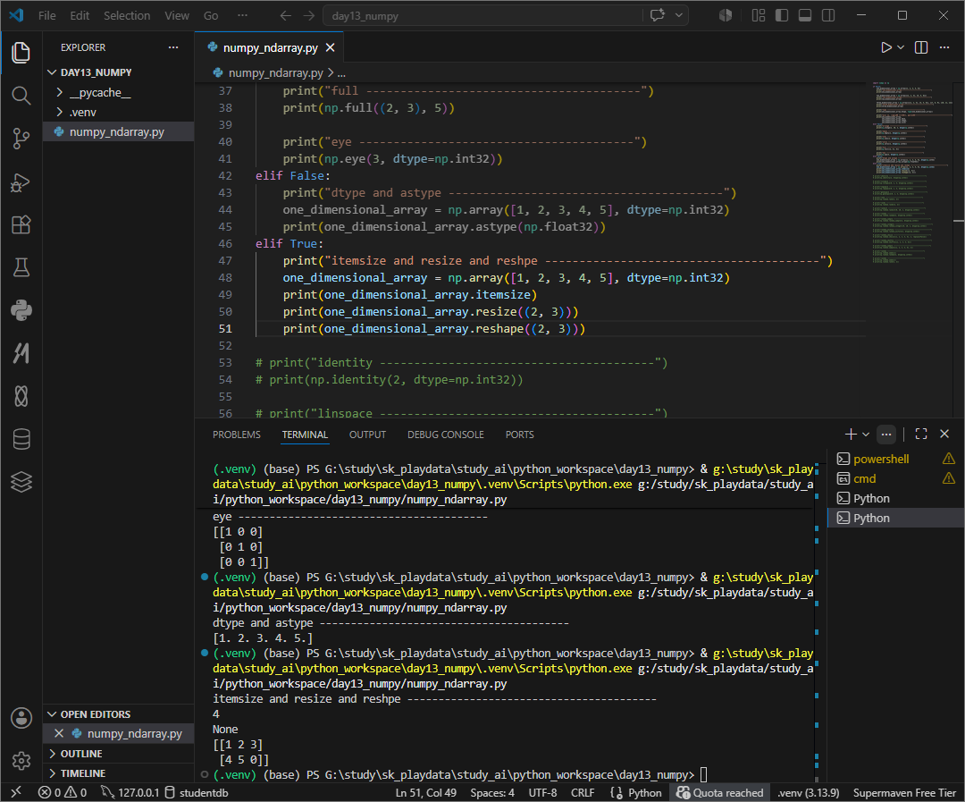This screenshot has width=965, height=802.
Task: Click Quota reached Copilot status
Action: point(720,792)
